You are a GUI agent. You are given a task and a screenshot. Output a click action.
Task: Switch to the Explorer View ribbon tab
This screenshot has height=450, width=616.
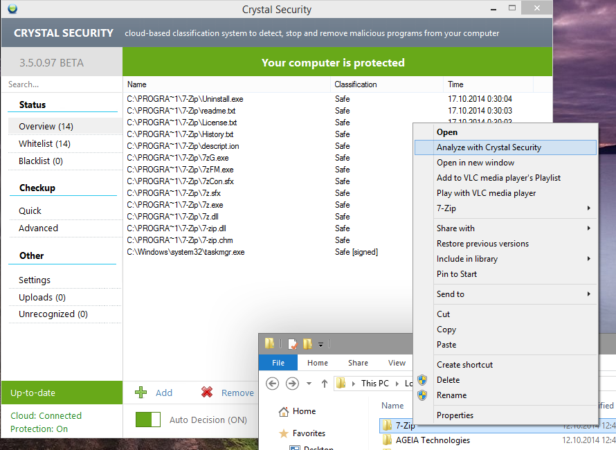click(x=397, y=363)
